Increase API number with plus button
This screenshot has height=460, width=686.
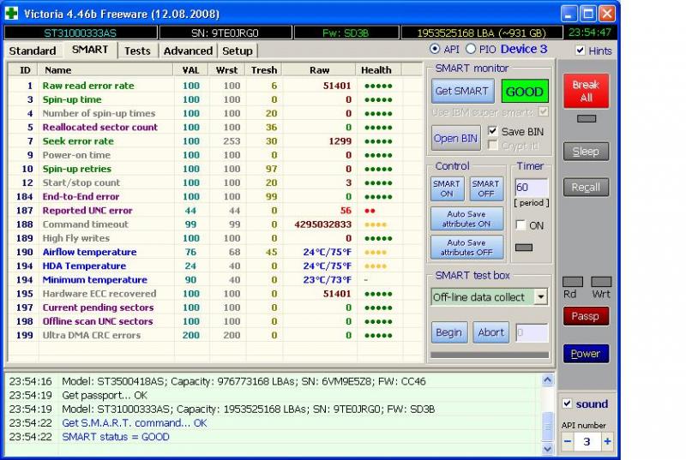[x=607, y=441]
